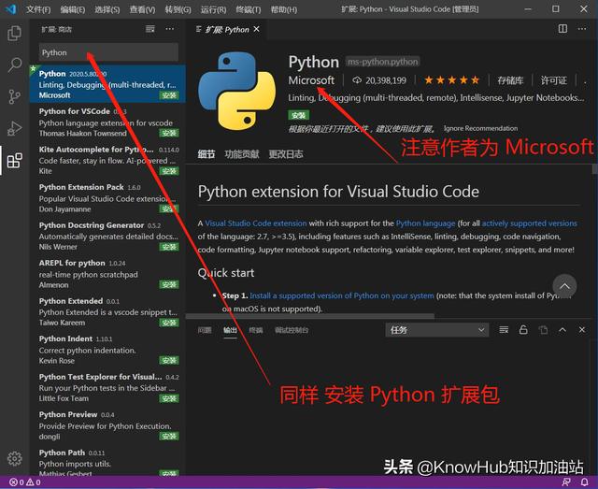Open the 终端(T) menu
This screenshot has width=598, height=489.
[x=249, y=9]
